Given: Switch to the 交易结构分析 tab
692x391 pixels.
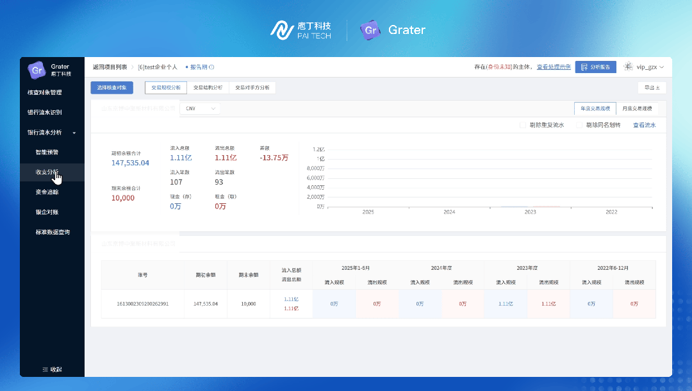Looking at the screenshot, I should click(x=208, y=88).
